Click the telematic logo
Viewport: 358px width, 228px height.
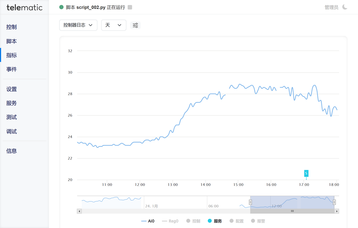24,7
